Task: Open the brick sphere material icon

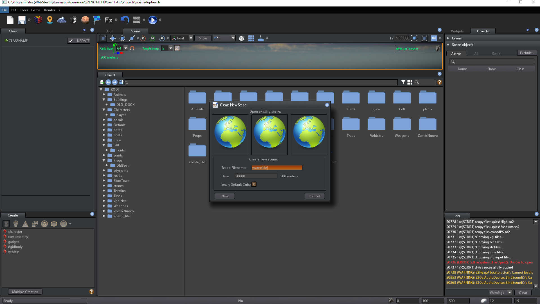Action: (85, 20)
